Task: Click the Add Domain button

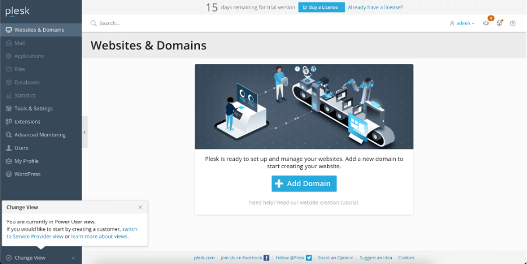Action: pyautogui.click(x=304, y=184)
